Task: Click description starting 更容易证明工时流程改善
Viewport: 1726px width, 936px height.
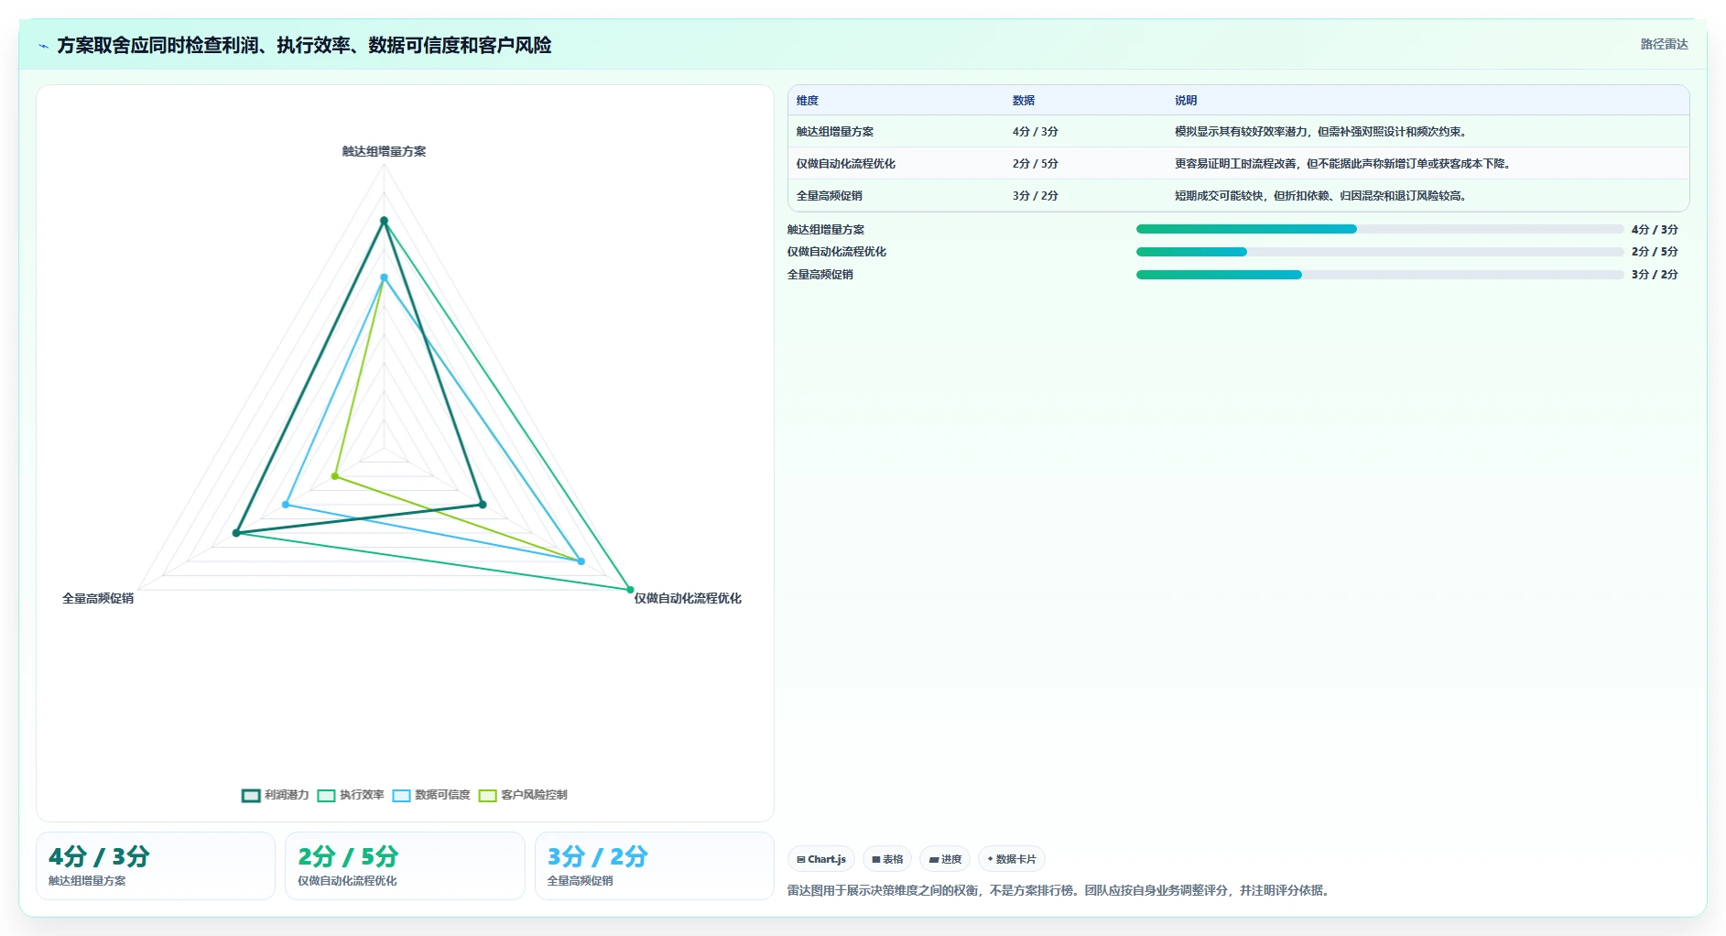Action: click(1345, 164)
